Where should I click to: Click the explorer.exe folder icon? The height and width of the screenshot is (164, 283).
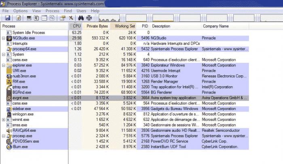pyautogui.click(x=9, y=65)
